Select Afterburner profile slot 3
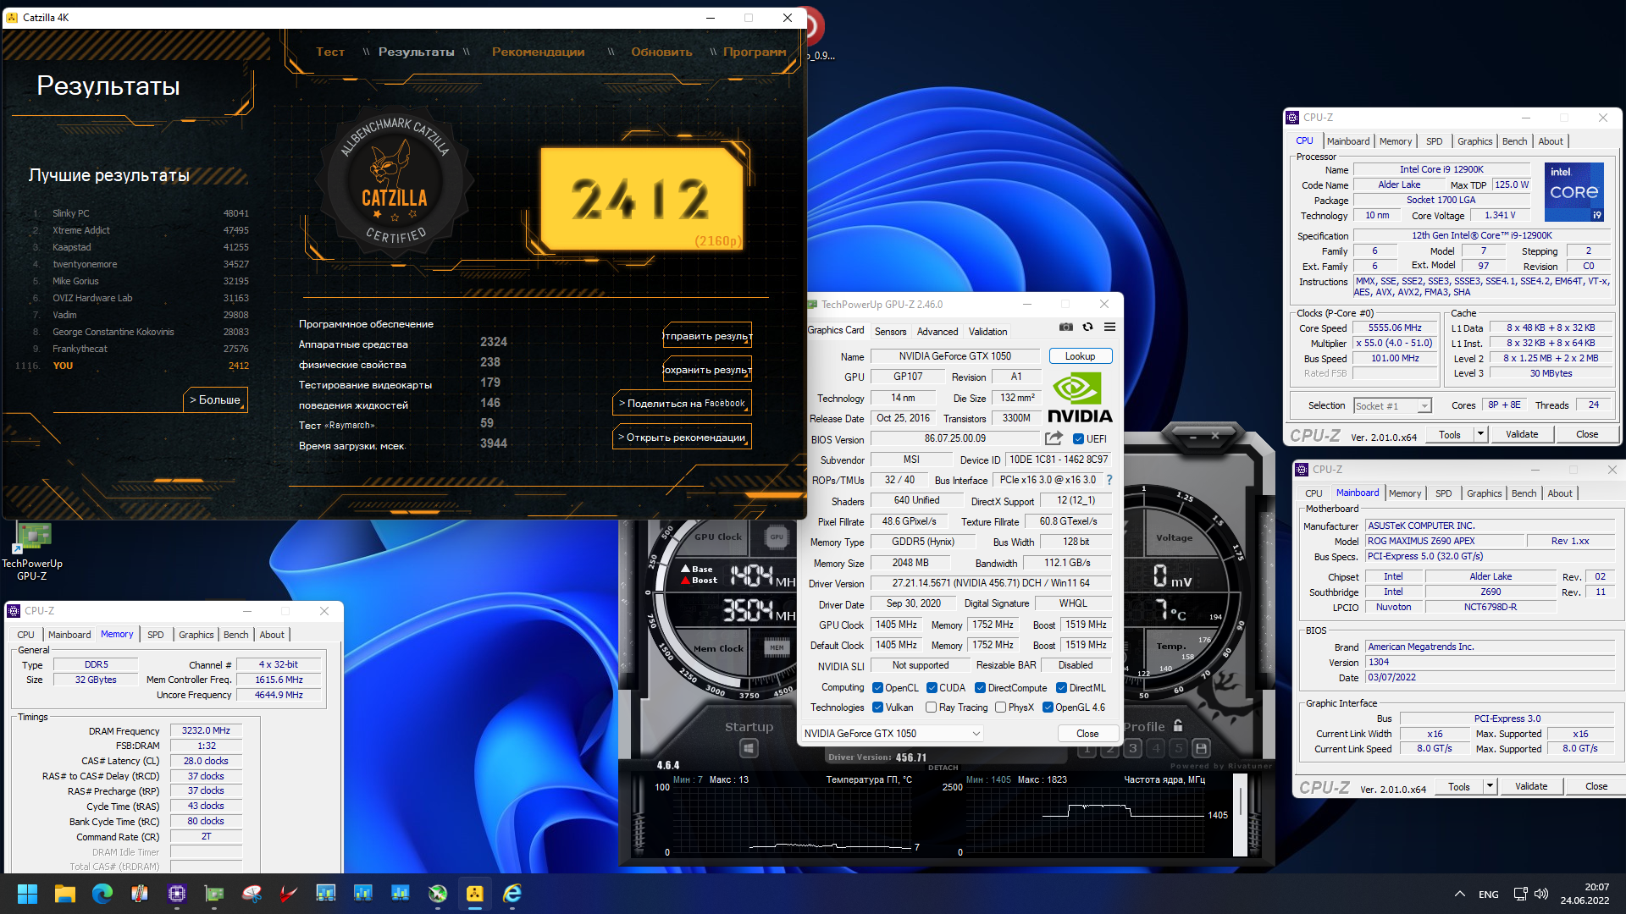The width and height of the screenshot is (1626, 914). [x=1133, y=748]
